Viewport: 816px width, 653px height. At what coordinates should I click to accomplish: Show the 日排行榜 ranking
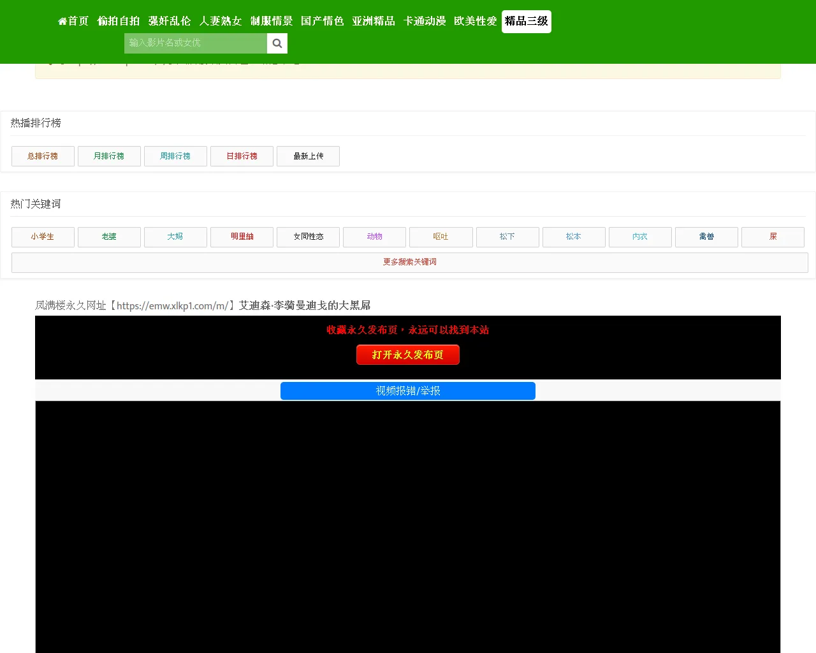(x=242, y=156)
